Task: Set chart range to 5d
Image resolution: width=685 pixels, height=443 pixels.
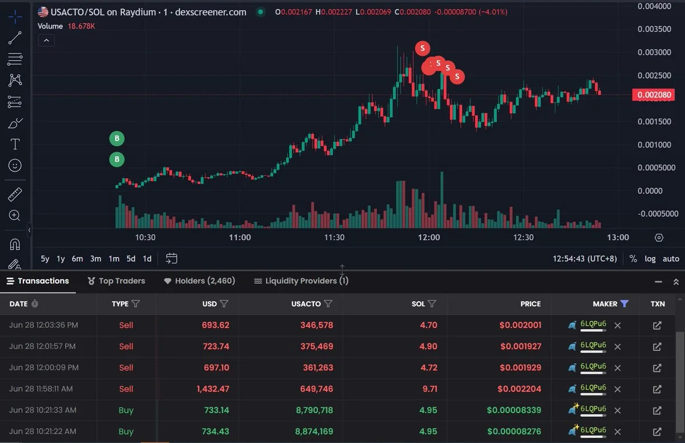Action: [131, 258]
